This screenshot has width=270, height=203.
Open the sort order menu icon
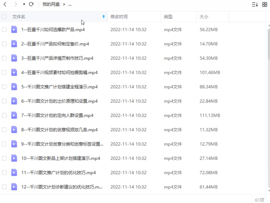(255, 5)
